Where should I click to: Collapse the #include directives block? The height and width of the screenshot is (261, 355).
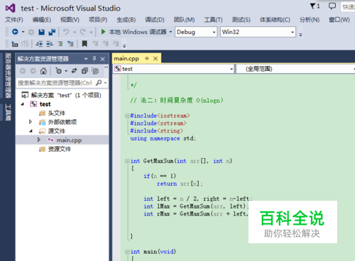click(x=127, y=116)
